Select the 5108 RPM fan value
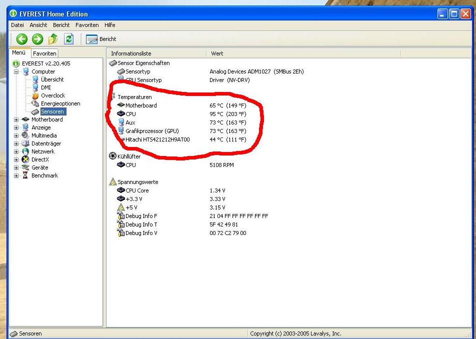476x339 pixels. (x=221, y=165)
